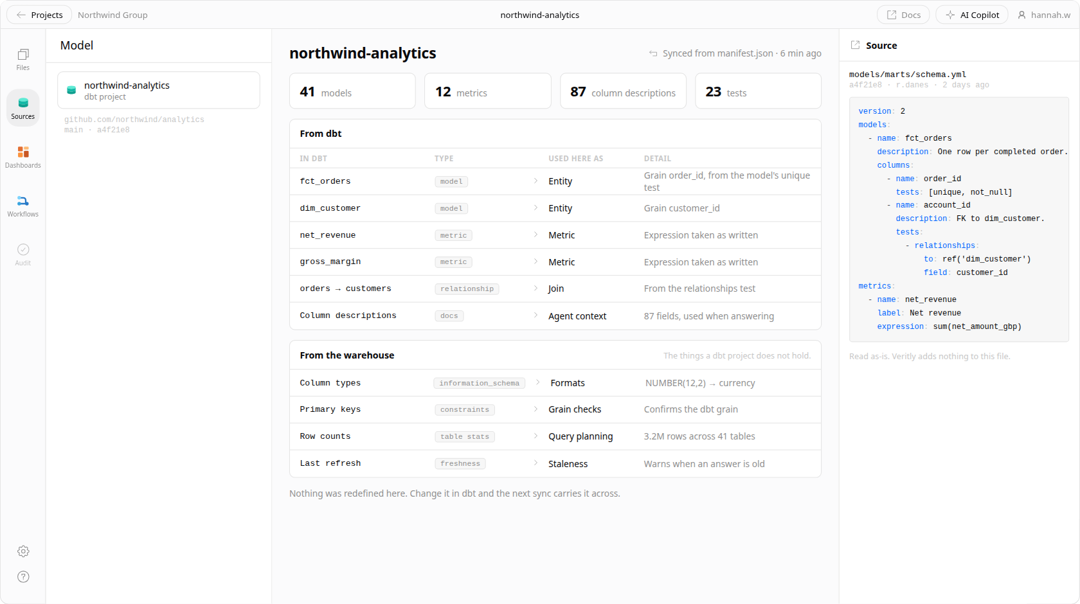Viewport: 1080px width, 604px height.
Task: Open the 12 metrics stat card
Action: (488, 91)
